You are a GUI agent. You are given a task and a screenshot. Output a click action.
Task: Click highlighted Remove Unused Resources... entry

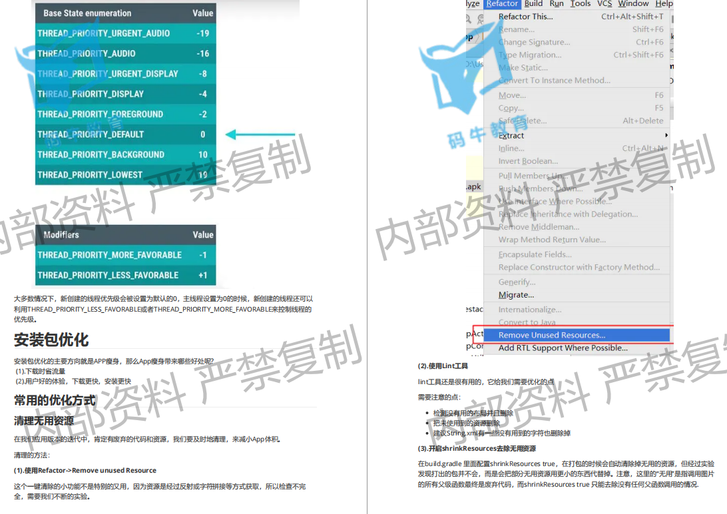click(577, 335)
